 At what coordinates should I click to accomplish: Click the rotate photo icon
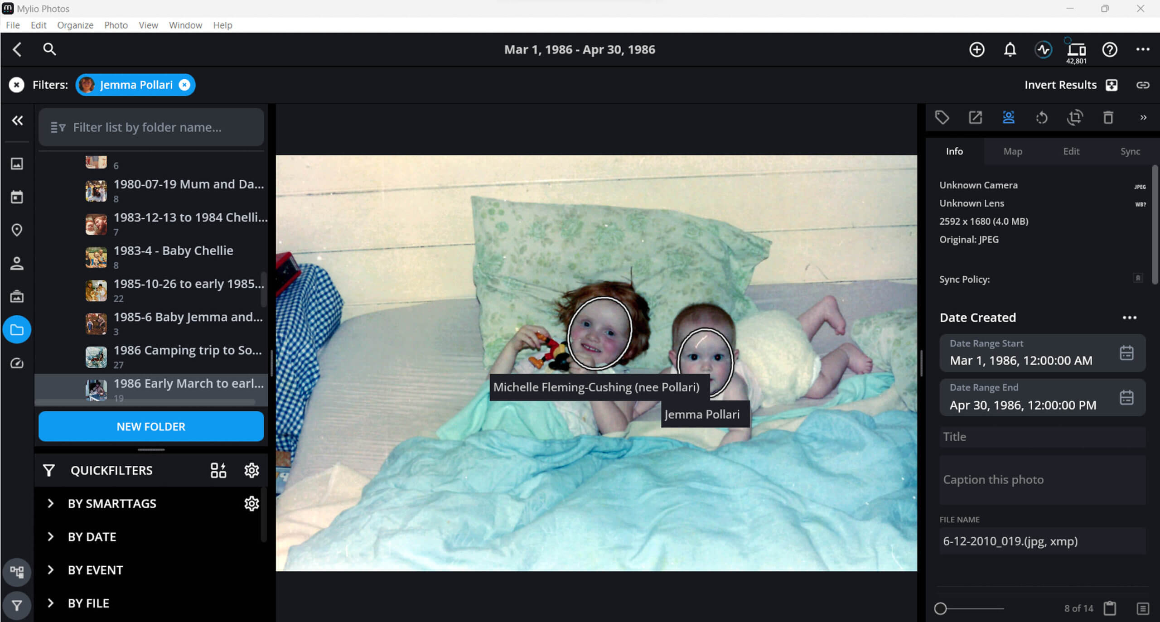pos(1042,118)
